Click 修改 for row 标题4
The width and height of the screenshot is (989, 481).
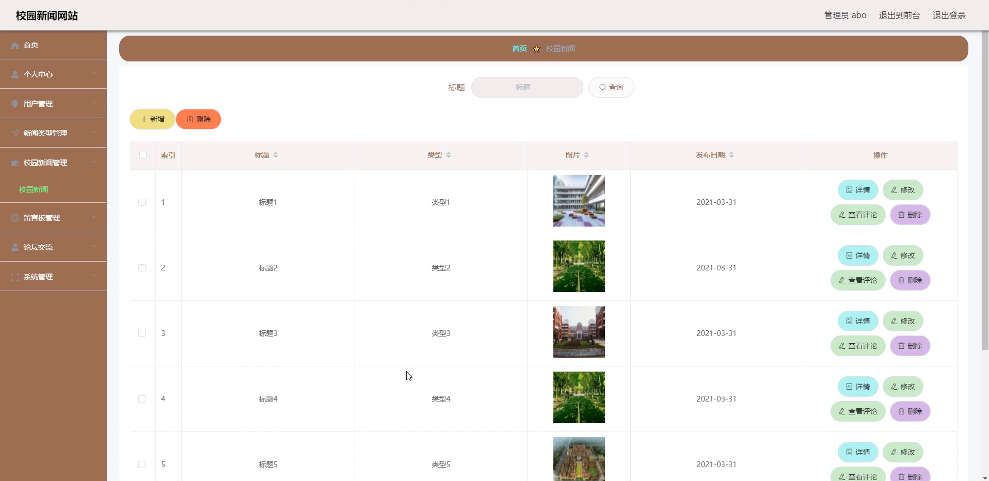click(x=903, y=387)
